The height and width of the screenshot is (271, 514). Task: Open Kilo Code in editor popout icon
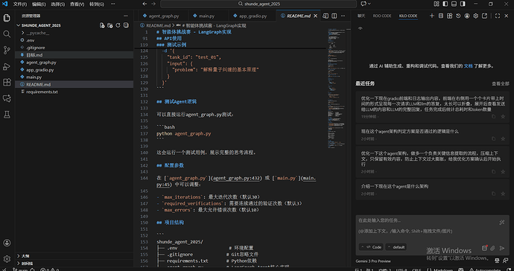(x=484, y=16)
